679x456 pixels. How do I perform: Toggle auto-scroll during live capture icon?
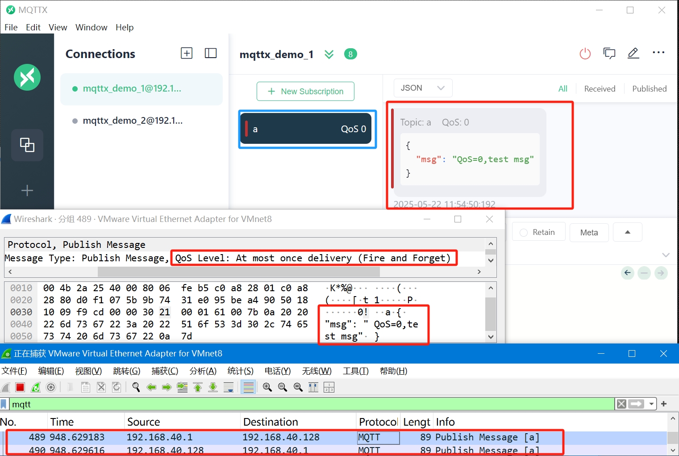[229, 387]
